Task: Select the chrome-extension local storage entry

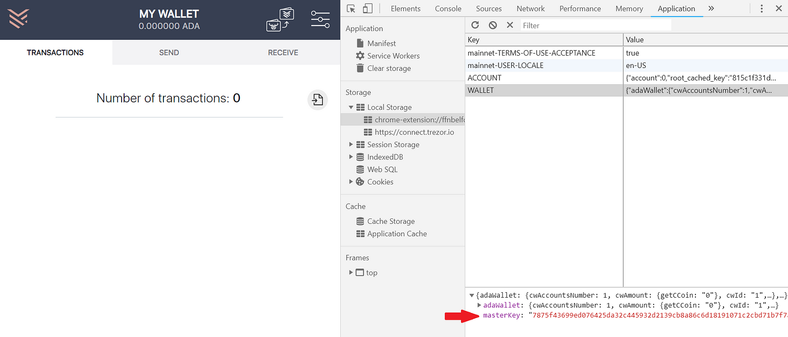Action: pos(402,120)
